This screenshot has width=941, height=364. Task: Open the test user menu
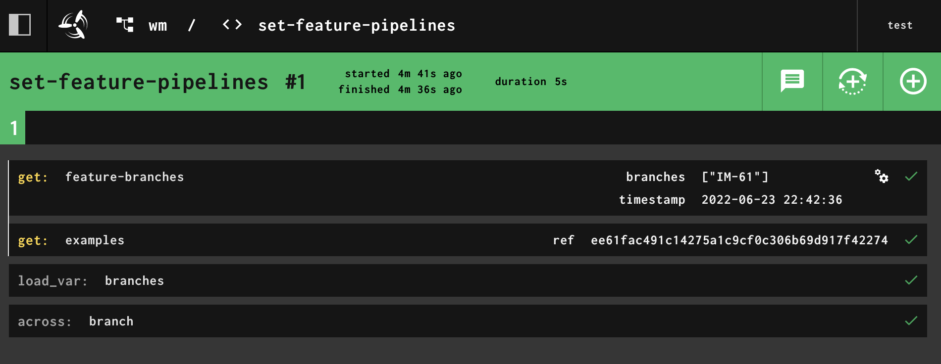[900, 25]
